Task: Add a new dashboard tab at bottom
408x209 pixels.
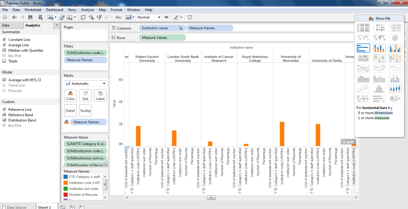Action: pyautogui.click(x=72, y=207)
